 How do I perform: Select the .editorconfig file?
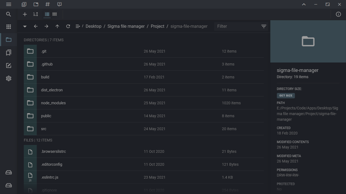click(x=144, y=164)
